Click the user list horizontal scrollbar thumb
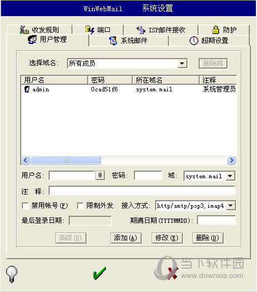Image resolution: width=257 pixels, height=292 pixels. 66,160
